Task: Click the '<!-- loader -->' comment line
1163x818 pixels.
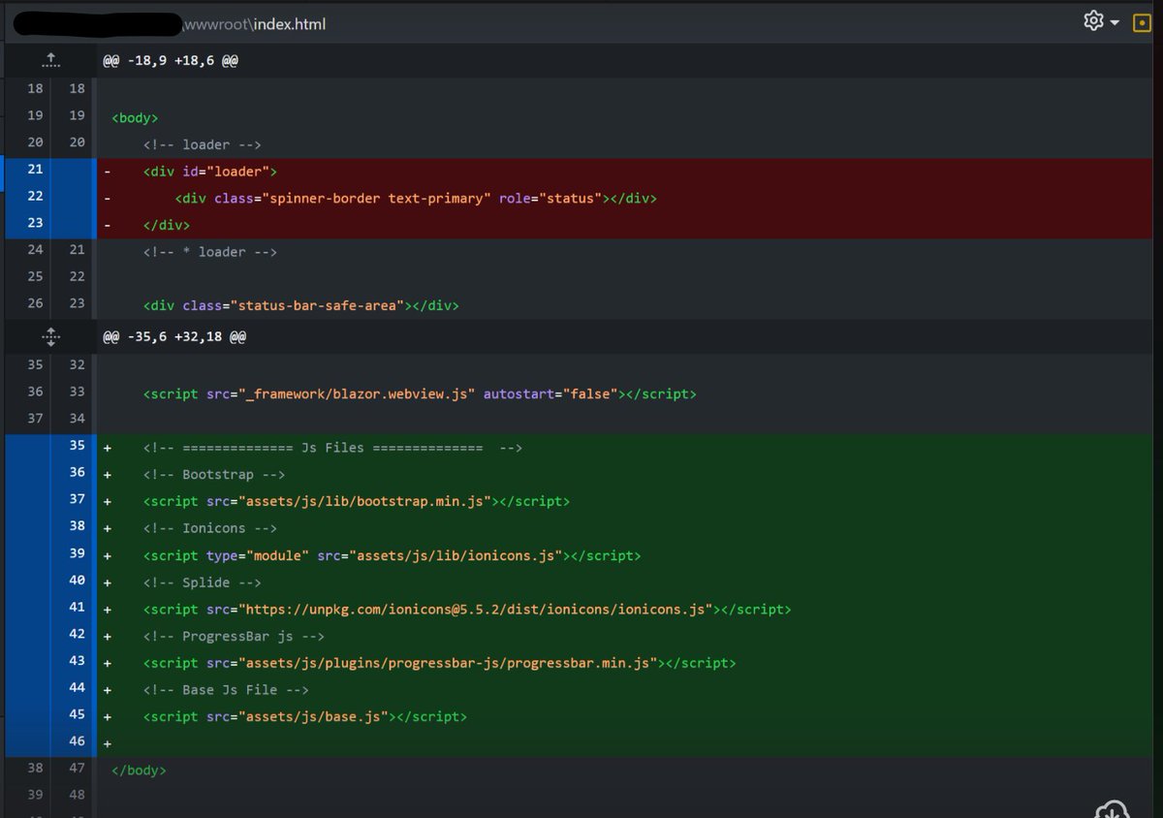Action: pyautogui.click(x=203, y=144)
